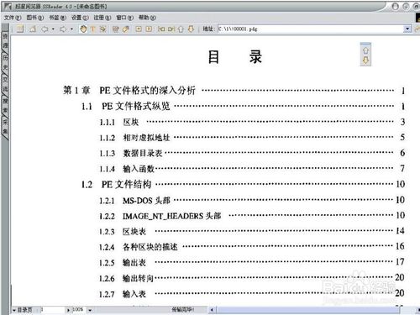Click the entry 第1章 PE文件格式的深入分析

pos(129,91)
